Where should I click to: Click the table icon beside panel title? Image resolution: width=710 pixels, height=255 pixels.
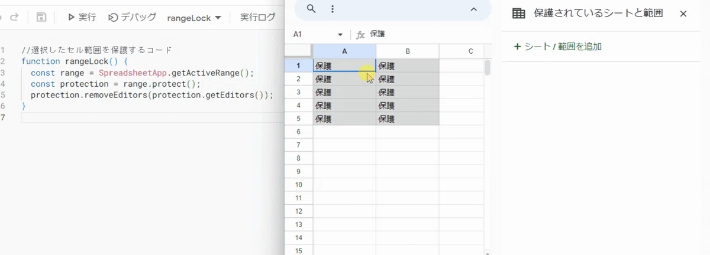click(518, 14)
